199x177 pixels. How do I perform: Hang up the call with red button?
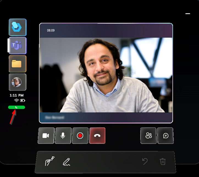(x=97, y=136)
